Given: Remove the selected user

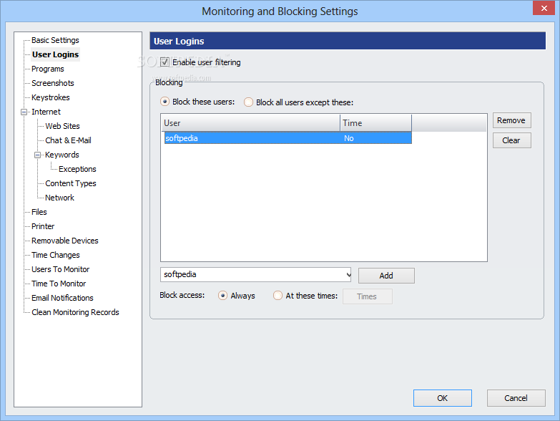Looking at the screenshot, I should tap(511, 120).
